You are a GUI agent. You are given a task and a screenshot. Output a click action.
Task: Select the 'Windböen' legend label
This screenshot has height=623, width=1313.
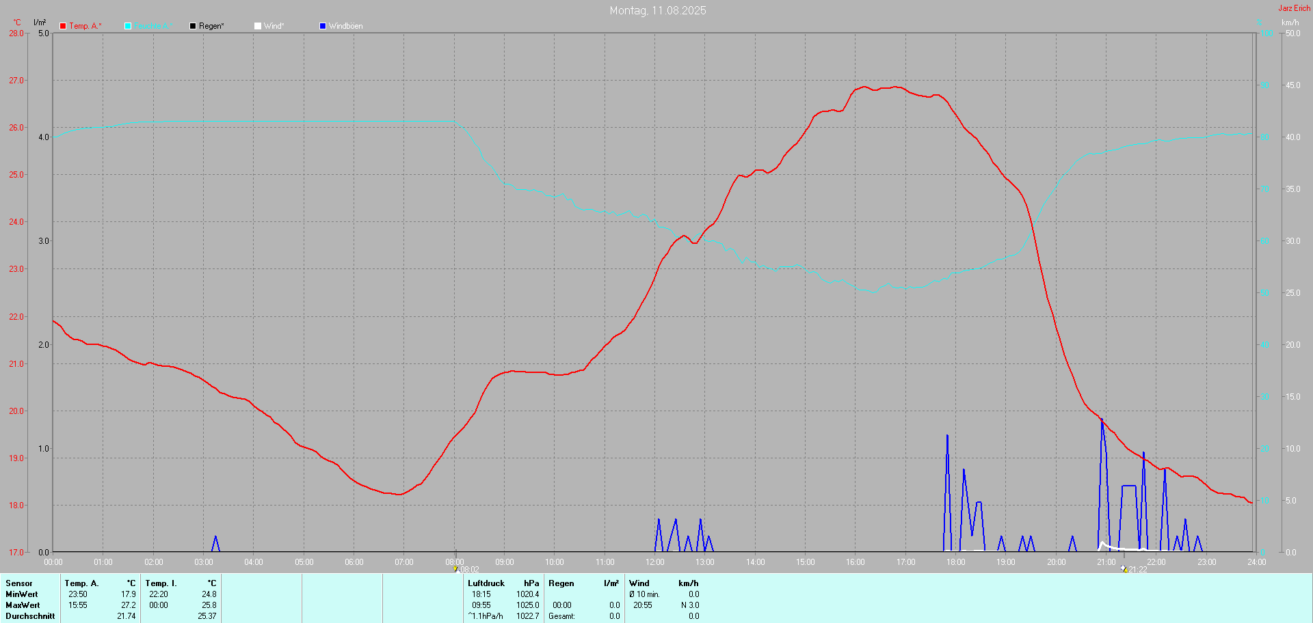[x=346, y=26]
